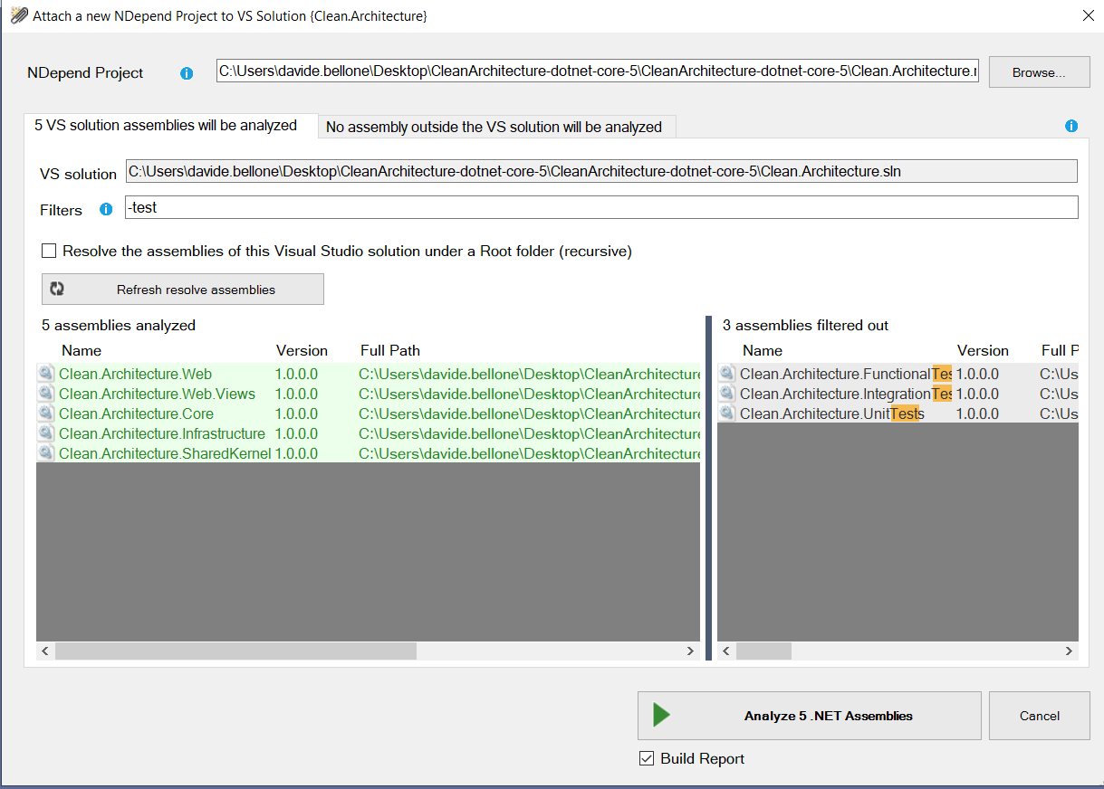Switch to the 5 VS solution assemblies tab
The height and width of the screenshot is (789, 1104).
click(x=170, y=126)
